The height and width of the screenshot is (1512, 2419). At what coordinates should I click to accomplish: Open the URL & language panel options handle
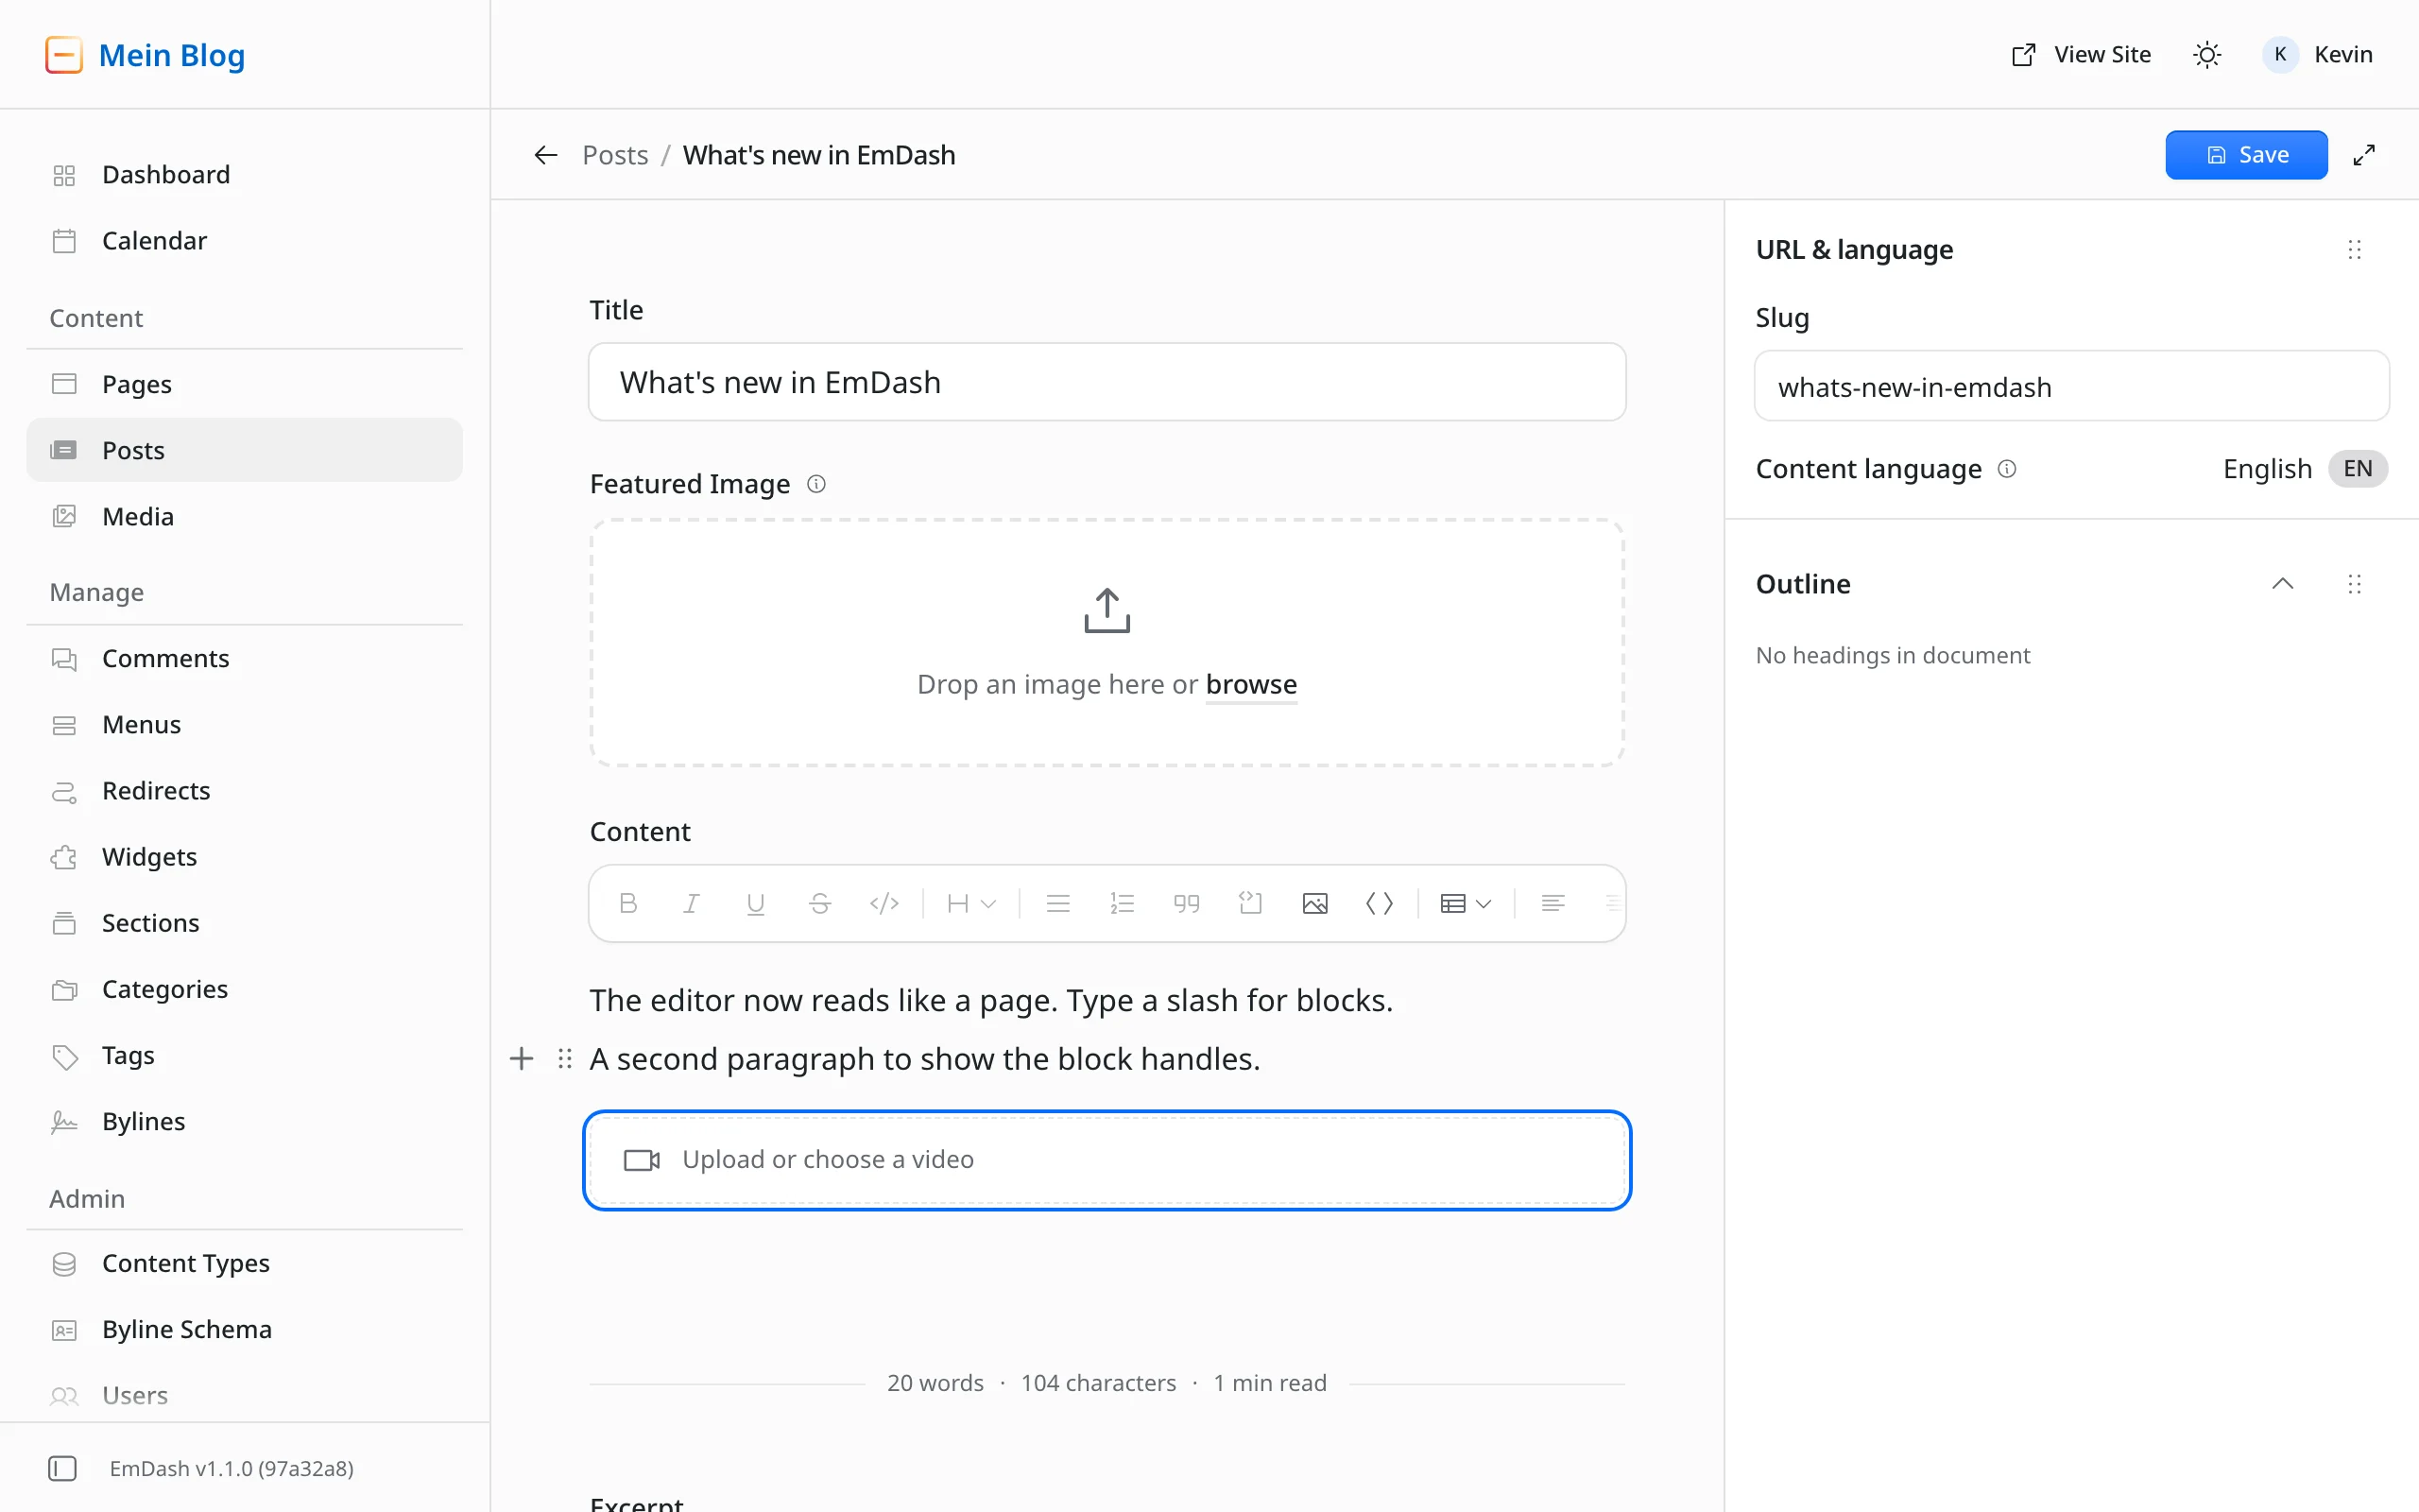pos(2355,249)
